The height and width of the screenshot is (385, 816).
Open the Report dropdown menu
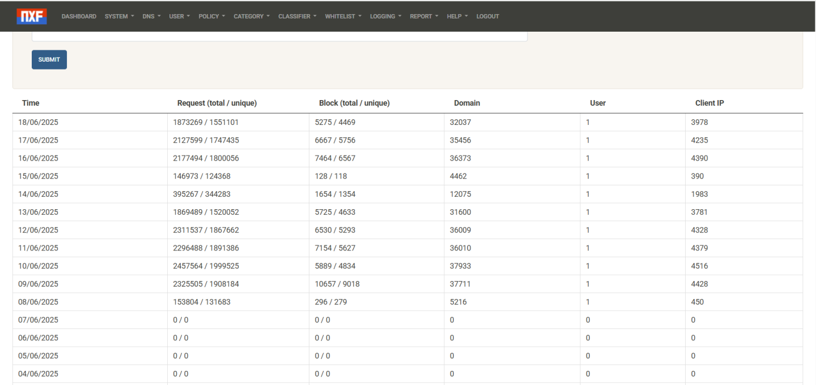pos(424,16)
